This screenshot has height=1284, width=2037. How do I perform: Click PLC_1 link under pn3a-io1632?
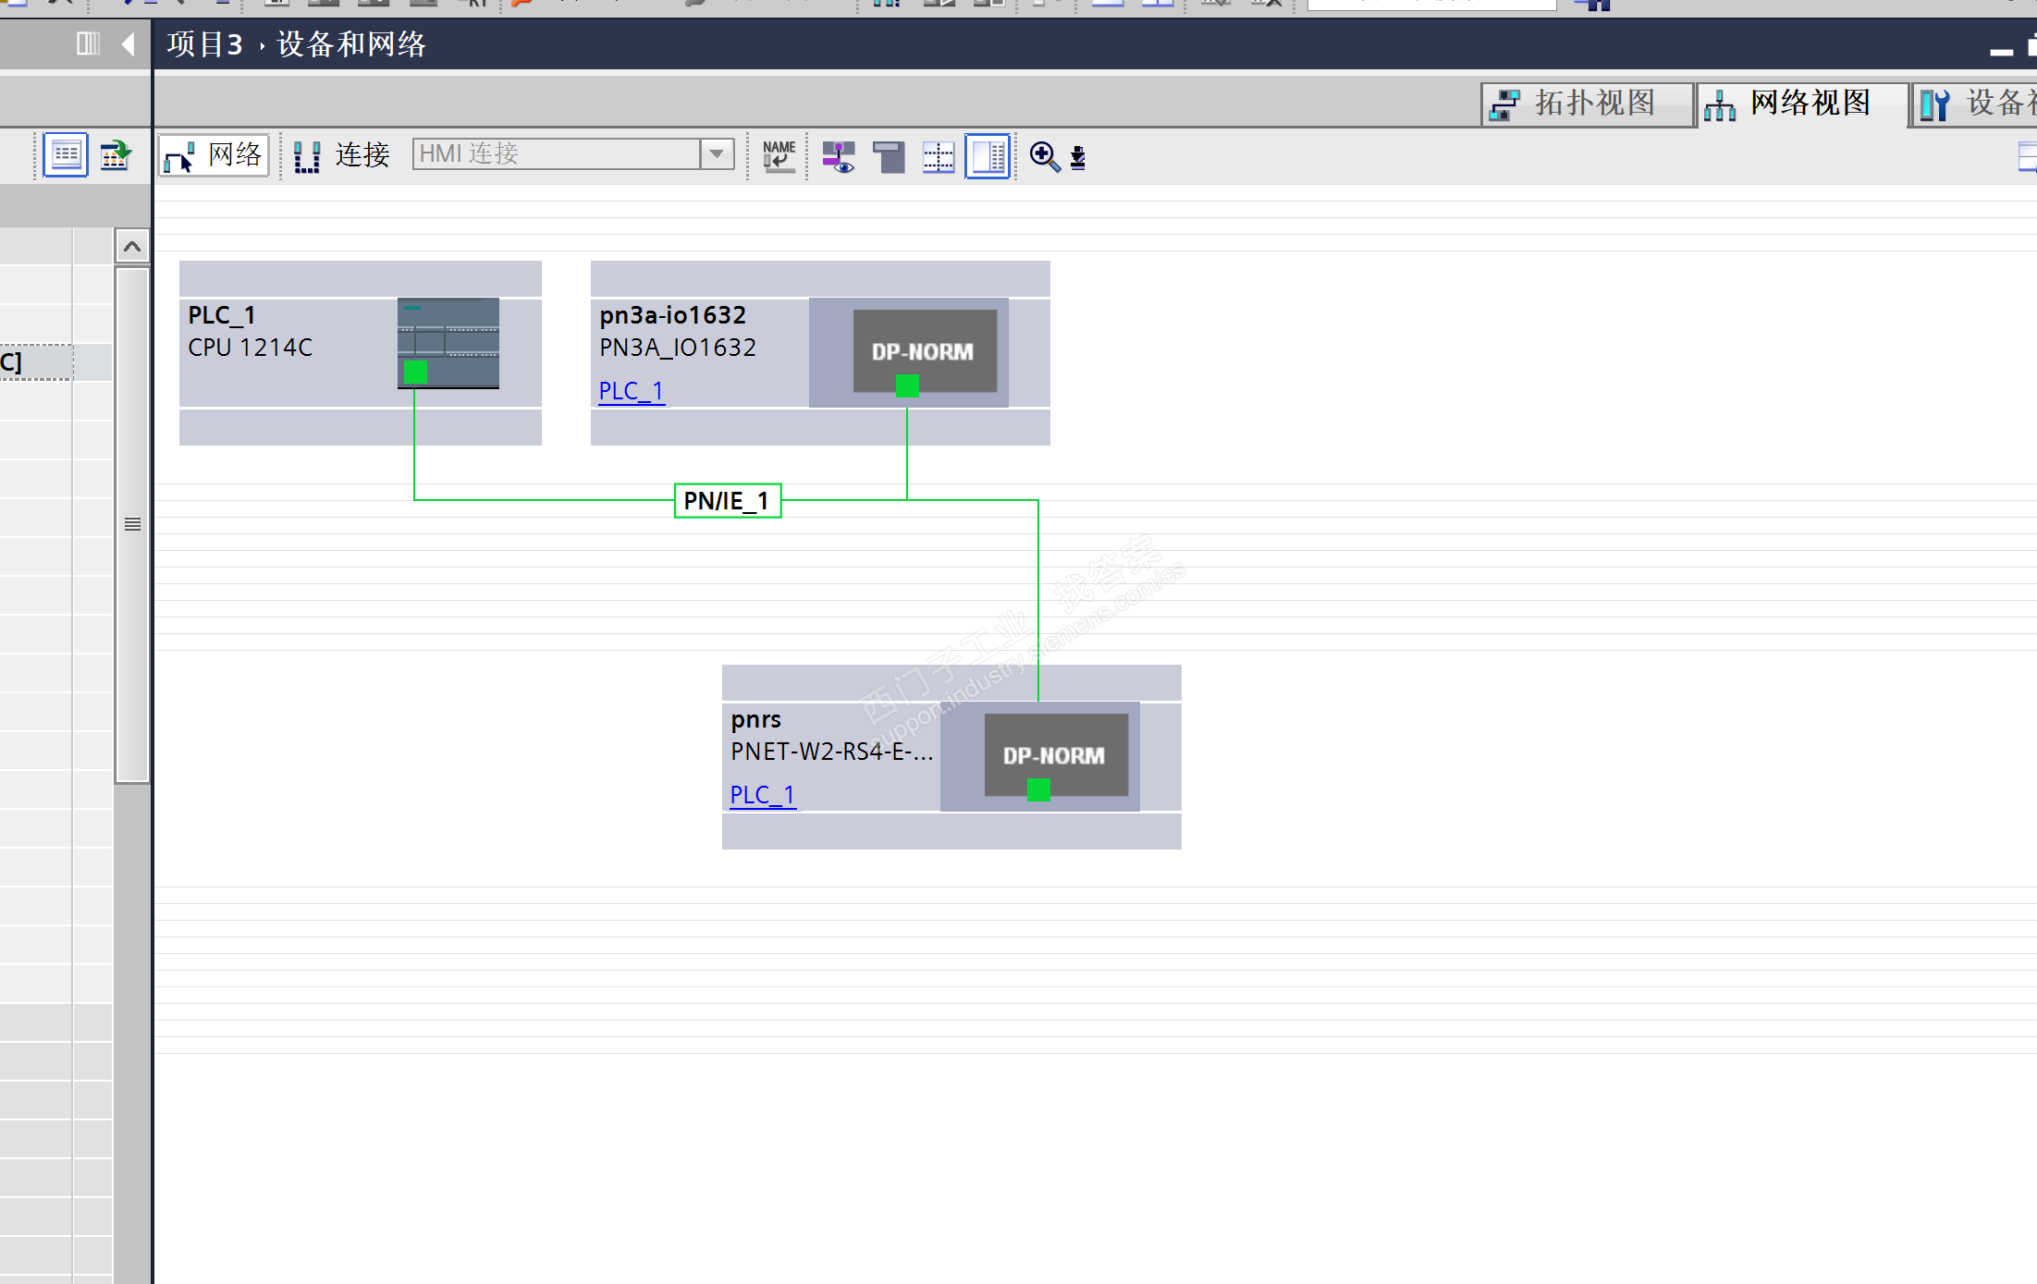tap(631, 391)
